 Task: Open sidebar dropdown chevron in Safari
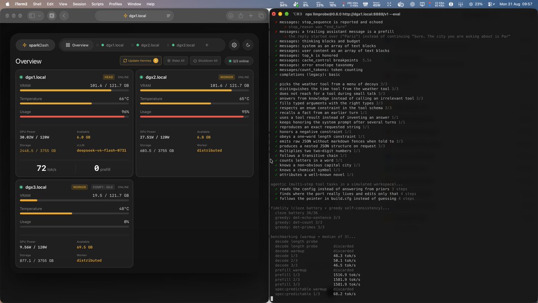pyautogui.click(x=39, y=16)
